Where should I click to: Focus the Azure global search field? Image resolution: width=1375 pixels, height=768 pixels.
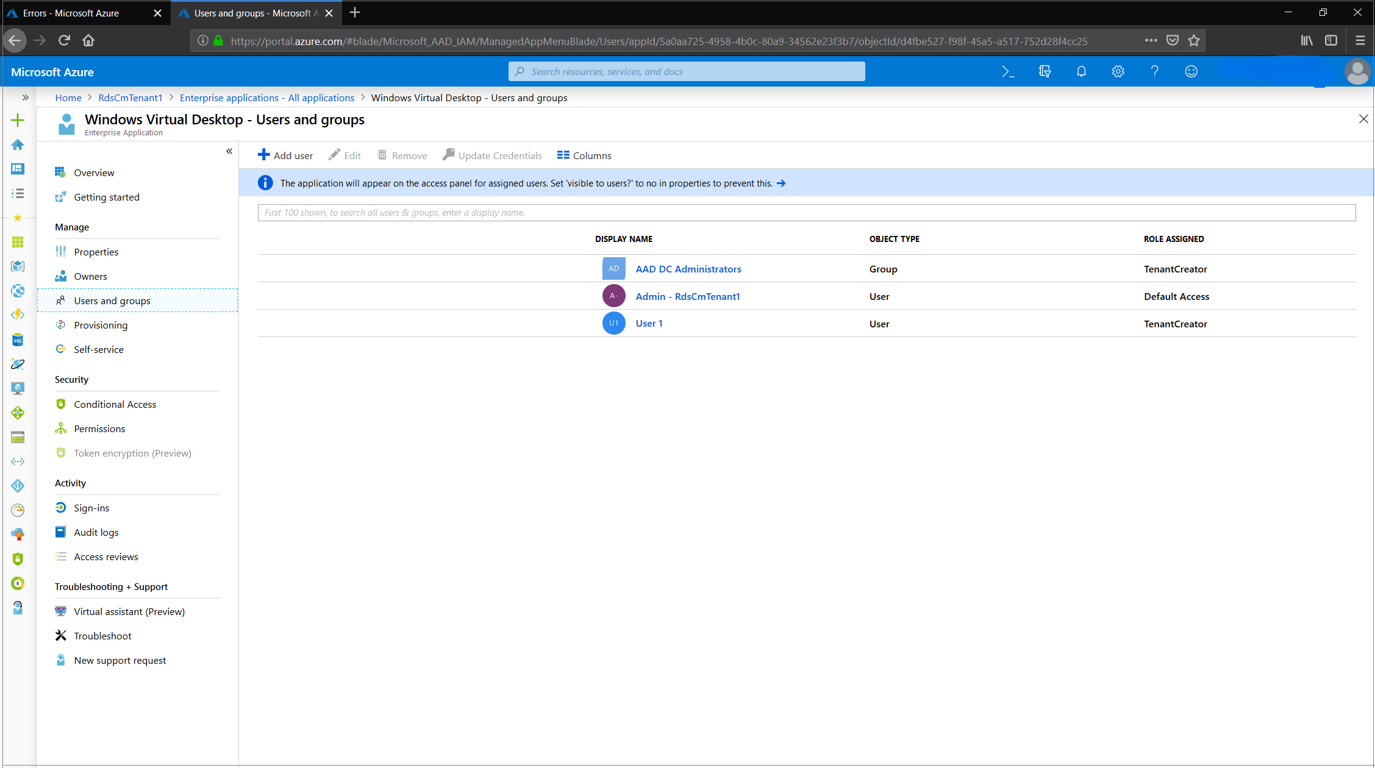coord(687,71)
